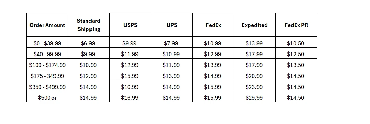Screen dimensions: 370x124
Task: Select the $6.99 Standard Shipping price
Action: pyautogui.click(x=89, y=42)
